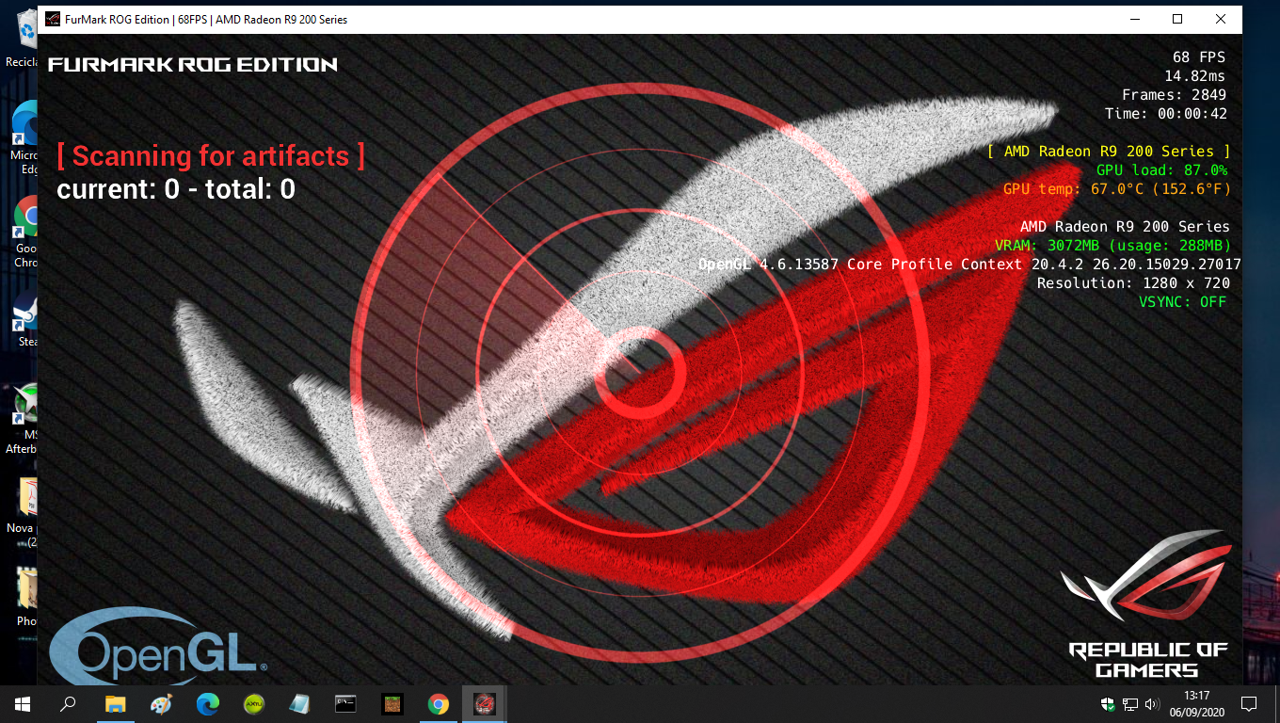Click the 'Frames: 2849' counter
Screen dimensions: 1280x723
tap(1175, 95)
